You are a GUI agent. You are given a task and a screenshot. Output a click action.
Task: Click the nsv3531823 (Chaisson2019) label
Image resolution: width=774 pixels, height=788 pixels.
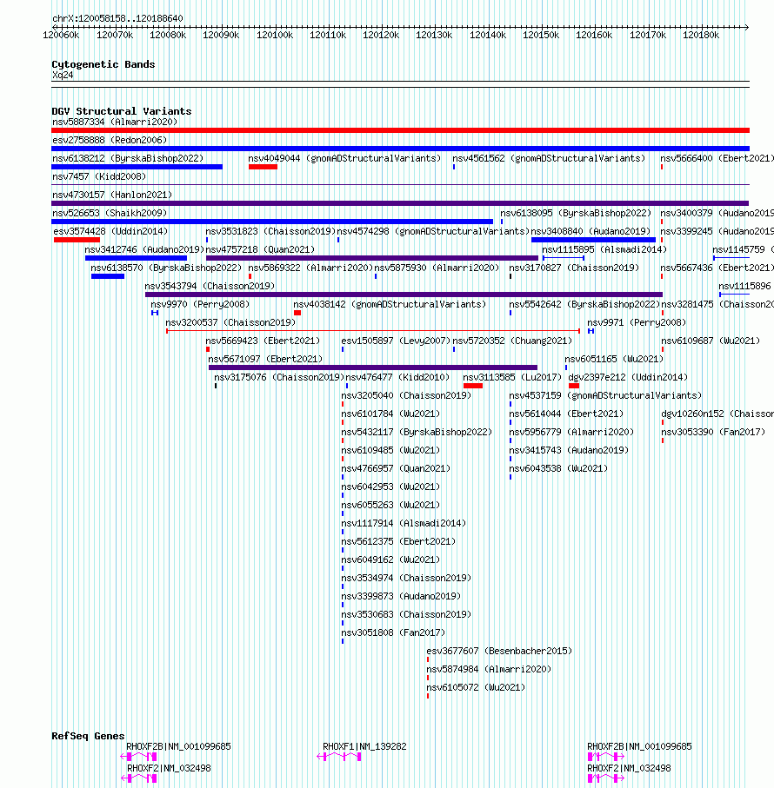coord(270,231)
